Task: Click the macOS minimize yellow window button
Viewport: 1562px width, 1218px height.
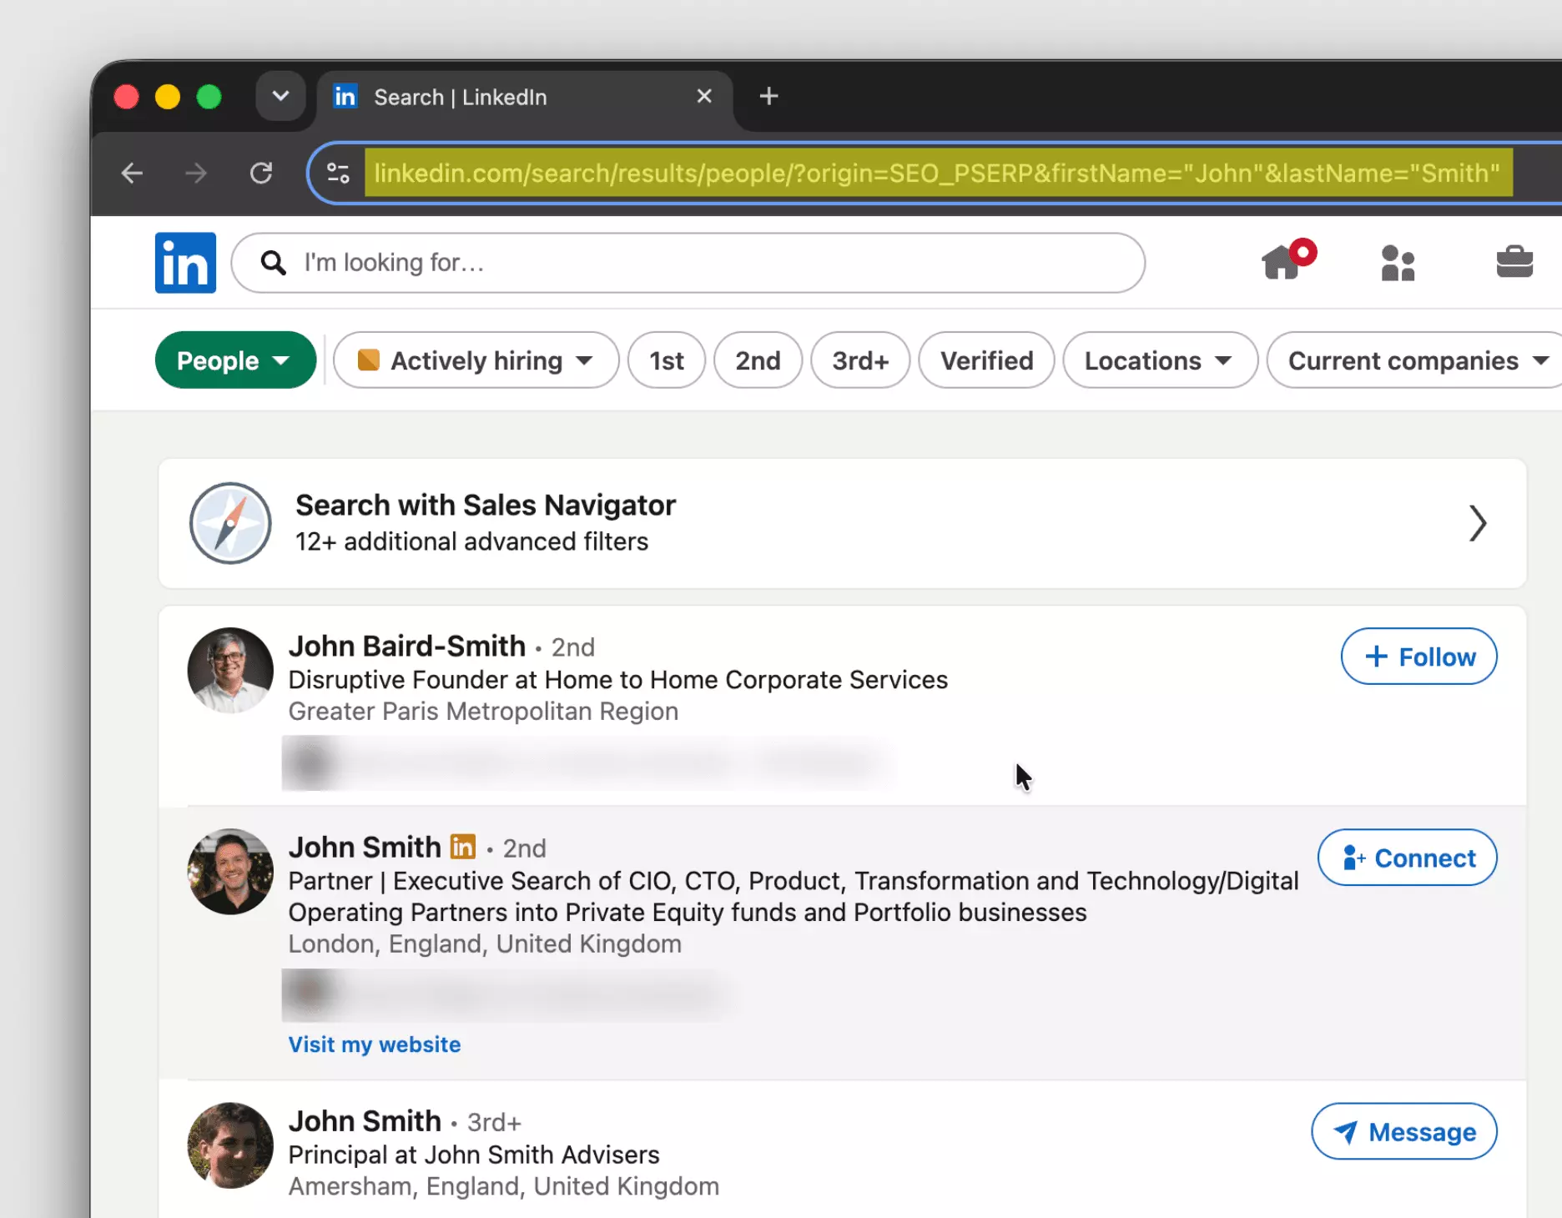Action: tap(168, 97)
